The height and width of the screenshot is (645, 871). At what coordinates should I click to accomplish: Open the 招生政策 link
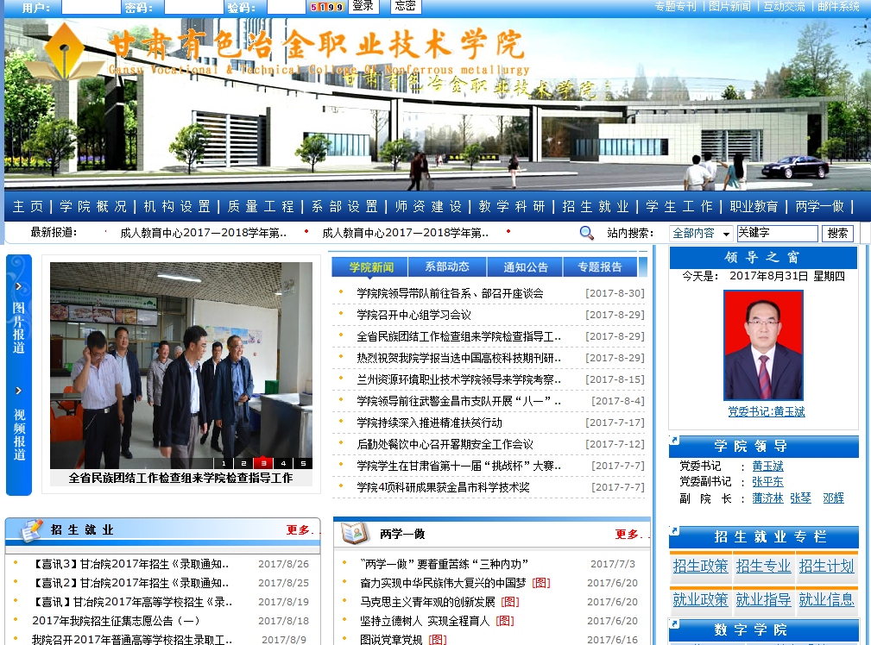click(x=700, y=567)
